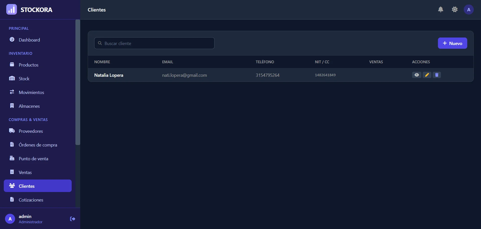Click the user avatar in top bar

pos(468,10)
